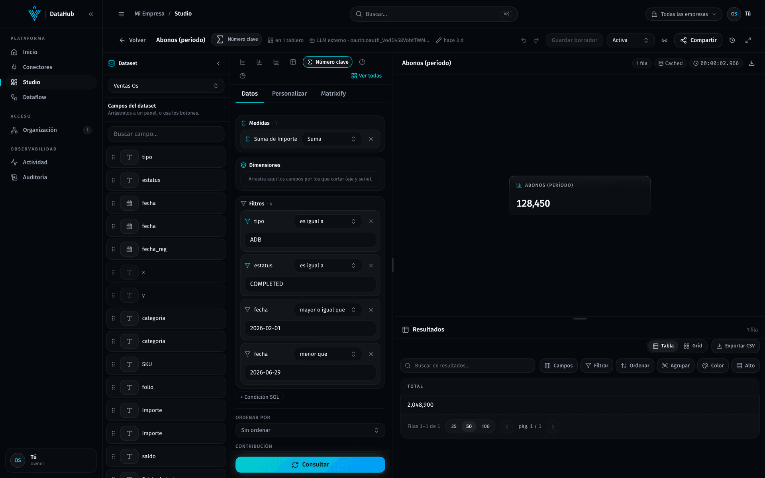Switch the results view to Grid
The height and width of the screenshot is (478, 765).
[693, 346]
